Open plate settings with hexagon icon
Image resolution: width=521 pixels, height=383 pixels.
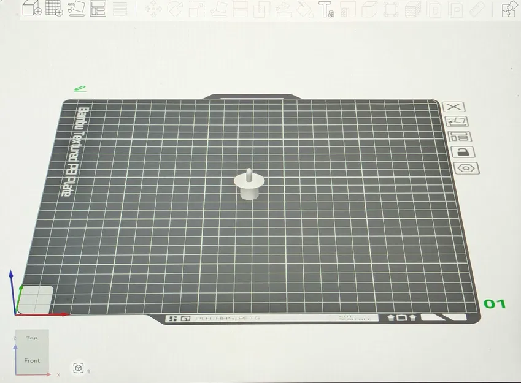[466, 169]
